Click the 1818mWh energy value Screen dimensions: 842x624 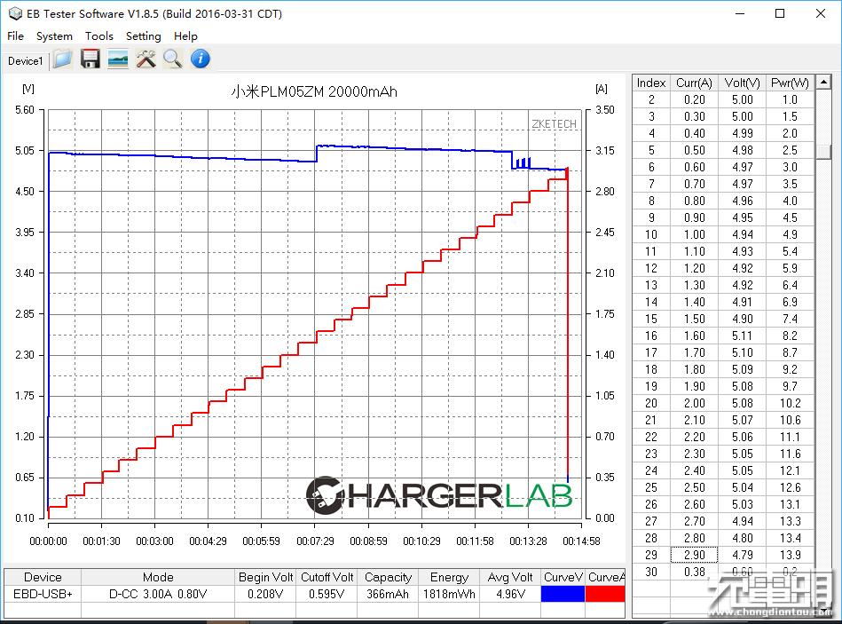[449, 594]
